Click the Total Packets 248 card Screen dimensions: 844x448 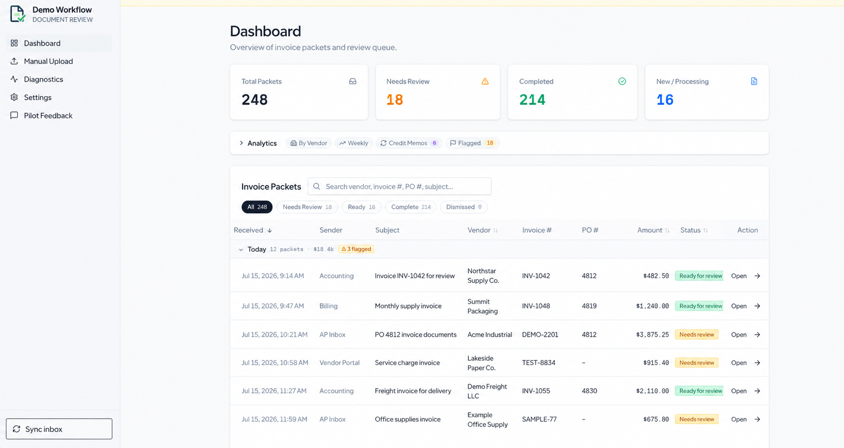[299, 92]
